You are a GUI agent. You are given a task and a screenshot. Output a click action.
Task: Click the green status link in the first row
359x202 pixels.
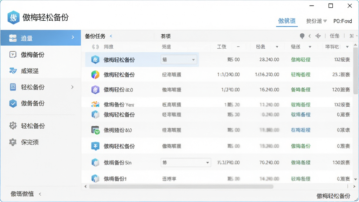tap(300, 60)
